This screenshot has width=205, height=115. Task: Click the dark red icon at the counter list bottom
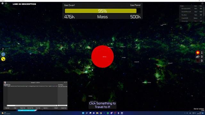click(x=198, y=61)
